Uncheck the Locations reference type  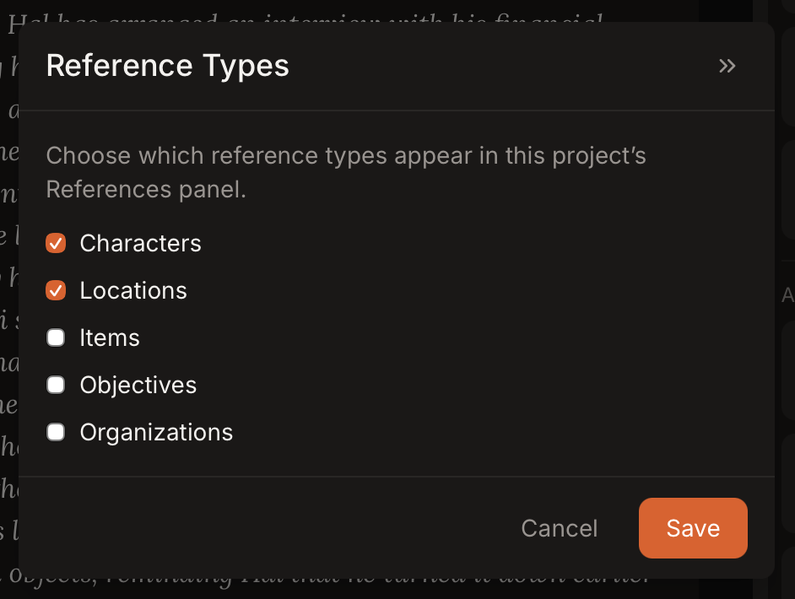click(56, 290)
